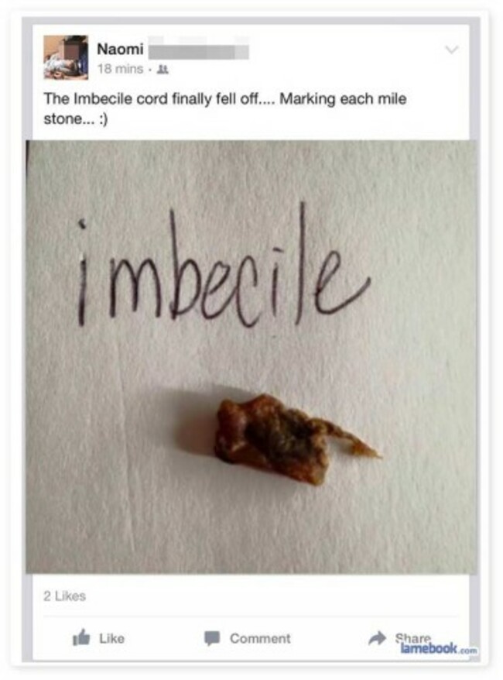Click the thumbs-up Like icon
503x680 pixels.
(81, 637)
